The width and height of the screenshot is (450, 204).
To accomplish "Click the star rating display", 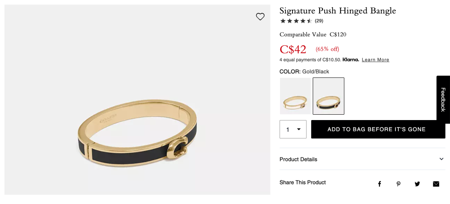I will tap(296, 21).
